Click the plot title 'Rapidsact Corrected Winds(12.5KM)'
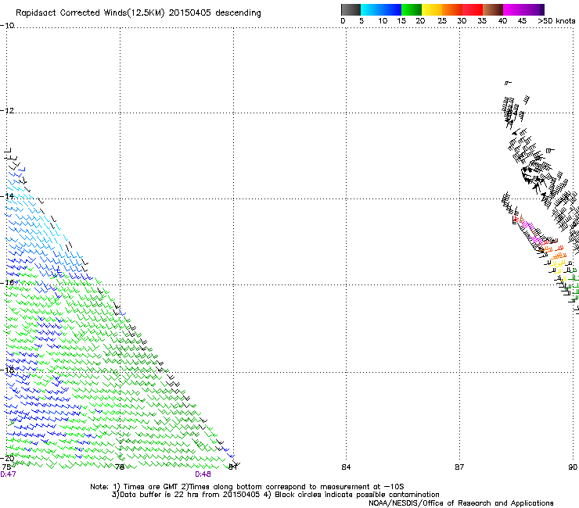Image resolution: width=579 pixels, height=508 pixels. tap(90, 13)
